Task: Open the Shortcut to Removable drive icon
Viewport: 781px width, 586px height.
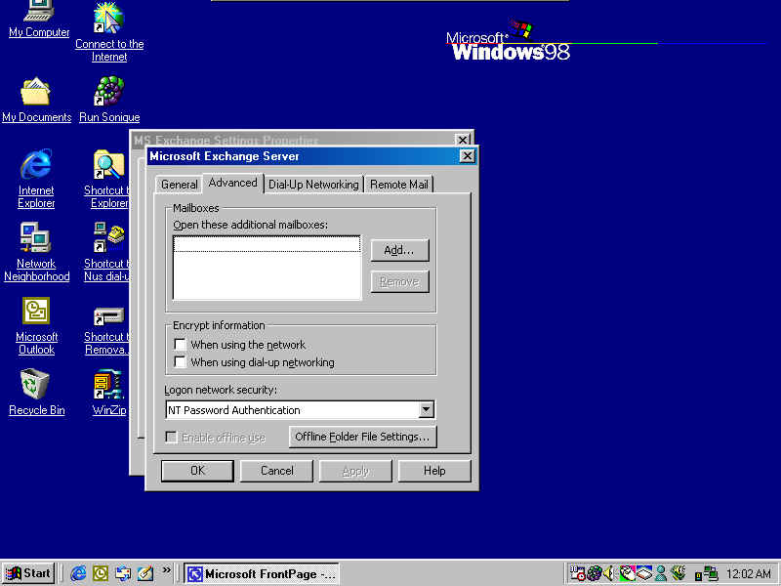Action: pyautogui.click(x=107, y=329)
